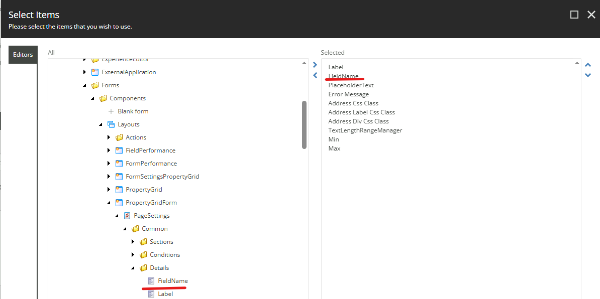Click the Conditions folder icon
600x299 pixels.
click(x=143, y=254)
